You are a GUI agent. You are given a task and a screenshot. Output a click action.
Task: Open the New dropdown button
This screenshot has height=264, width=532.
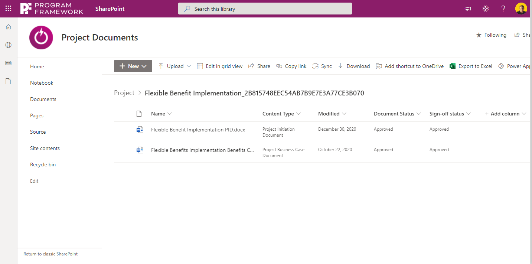(x=133, y=66)
